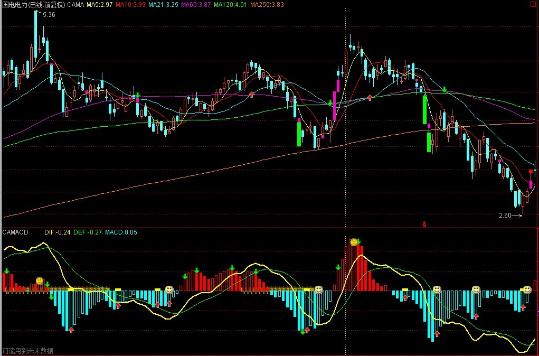Click the small box icon in top-right corner
The height and width of the screenshot is (356, 539).
pyautogui.click(x=534, y=4)
